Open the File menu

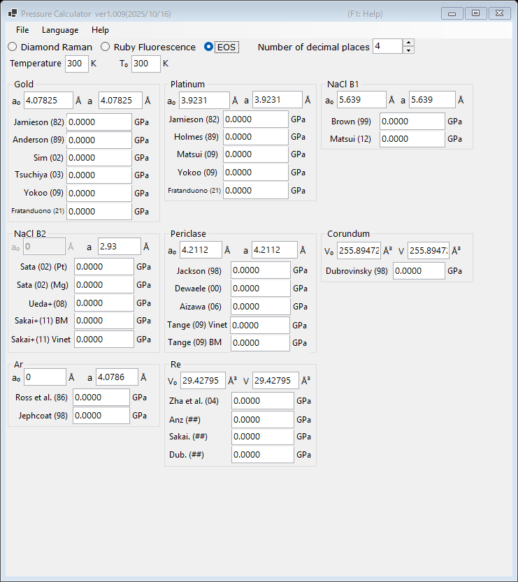click(x=22, y=30)
